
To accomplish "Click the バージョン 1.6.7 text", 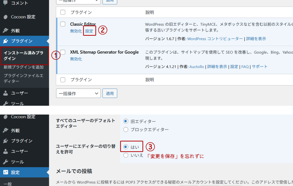I will 160,39.
